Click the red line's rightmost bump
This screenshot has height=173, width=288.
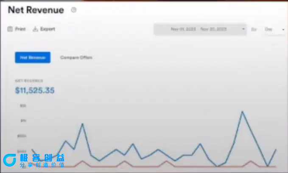tap(251, 161)
